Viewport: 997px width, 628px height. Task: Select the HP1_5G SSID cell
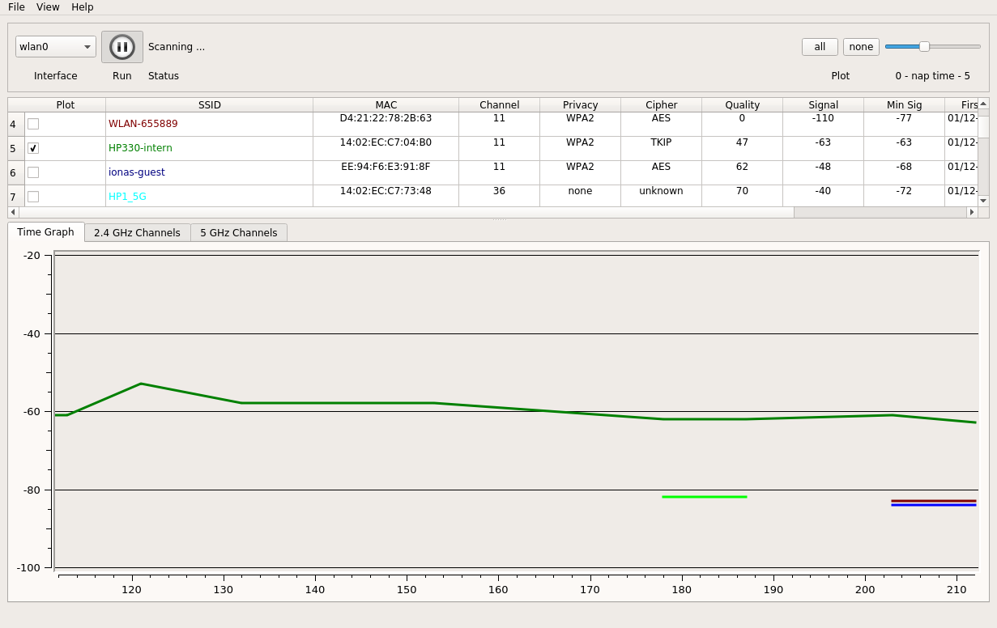pos(210,197)
